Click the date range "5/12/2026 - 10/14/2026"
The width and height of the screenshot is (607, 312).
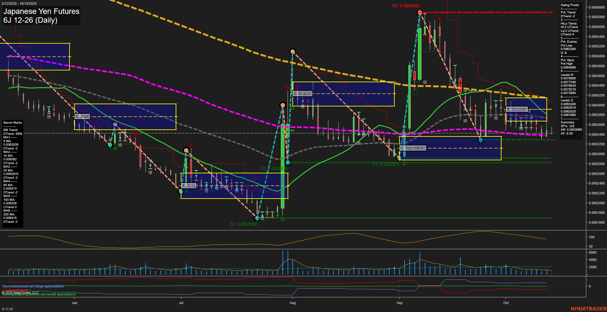pos(19,4)
